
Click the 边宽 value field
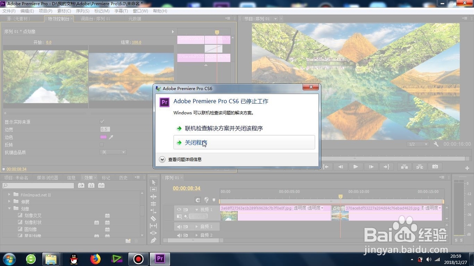tap(105, 129)
